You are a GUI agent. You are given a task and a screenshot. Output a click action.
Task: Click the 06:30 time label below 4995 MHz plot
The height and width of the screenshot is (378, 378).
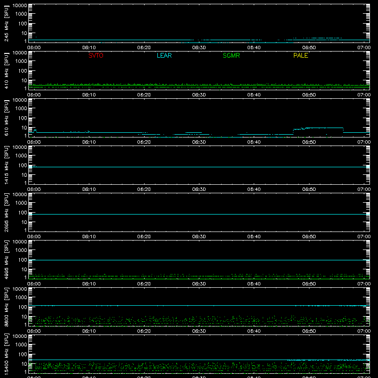[199, 284]
